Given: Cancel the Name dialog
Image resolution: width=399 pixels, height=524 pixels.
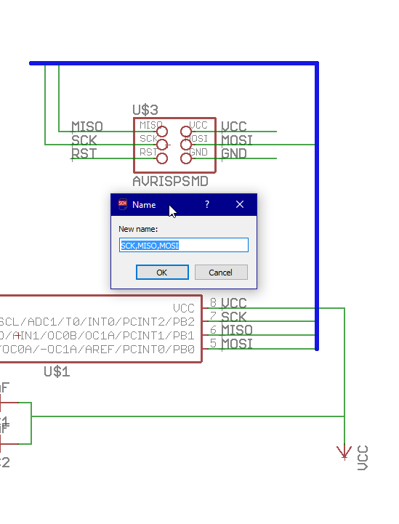Looking at the screenshot, I should click(x=221, y=273).
